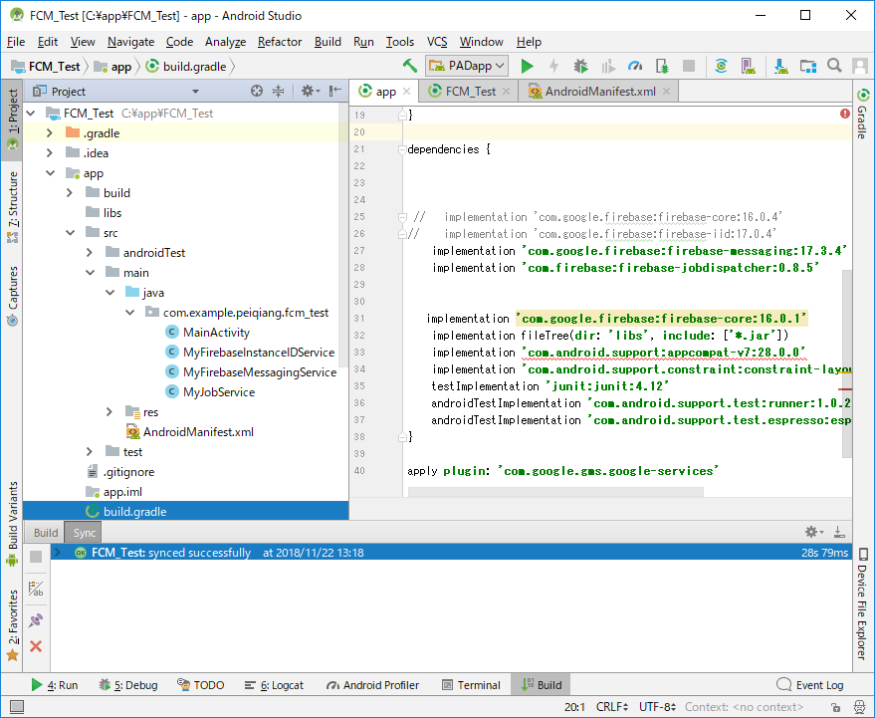Switch to the AndroidManifest.xml editor tab

pos(600,91)
